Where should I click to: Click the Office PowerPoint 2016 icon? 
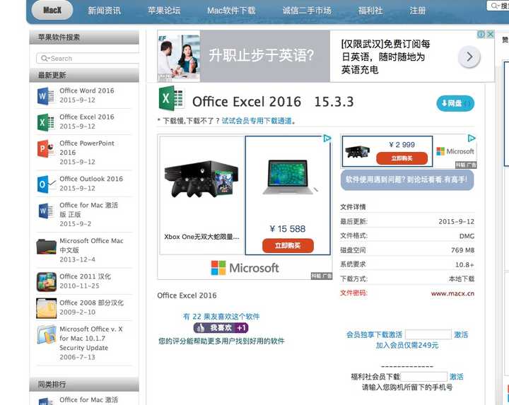[45, 148]
